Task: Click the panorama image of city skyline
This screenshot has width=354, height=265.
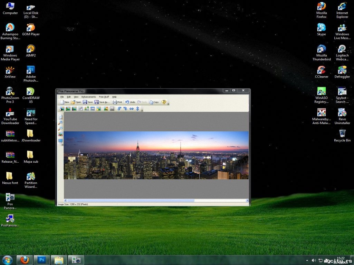Action: (x=156, y=155)
